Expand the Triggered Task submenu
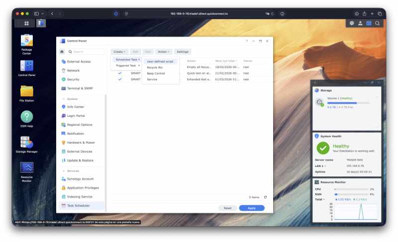 126,66
